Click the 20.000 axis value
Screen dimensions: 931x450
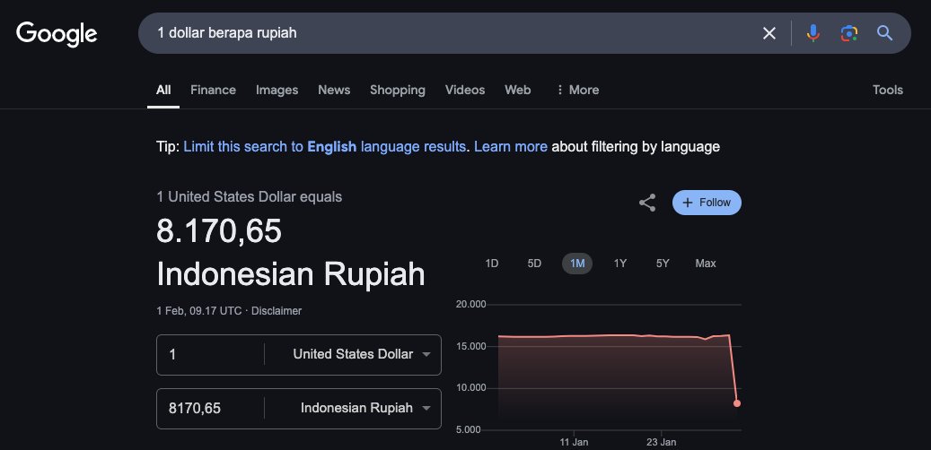click(470, 304)
